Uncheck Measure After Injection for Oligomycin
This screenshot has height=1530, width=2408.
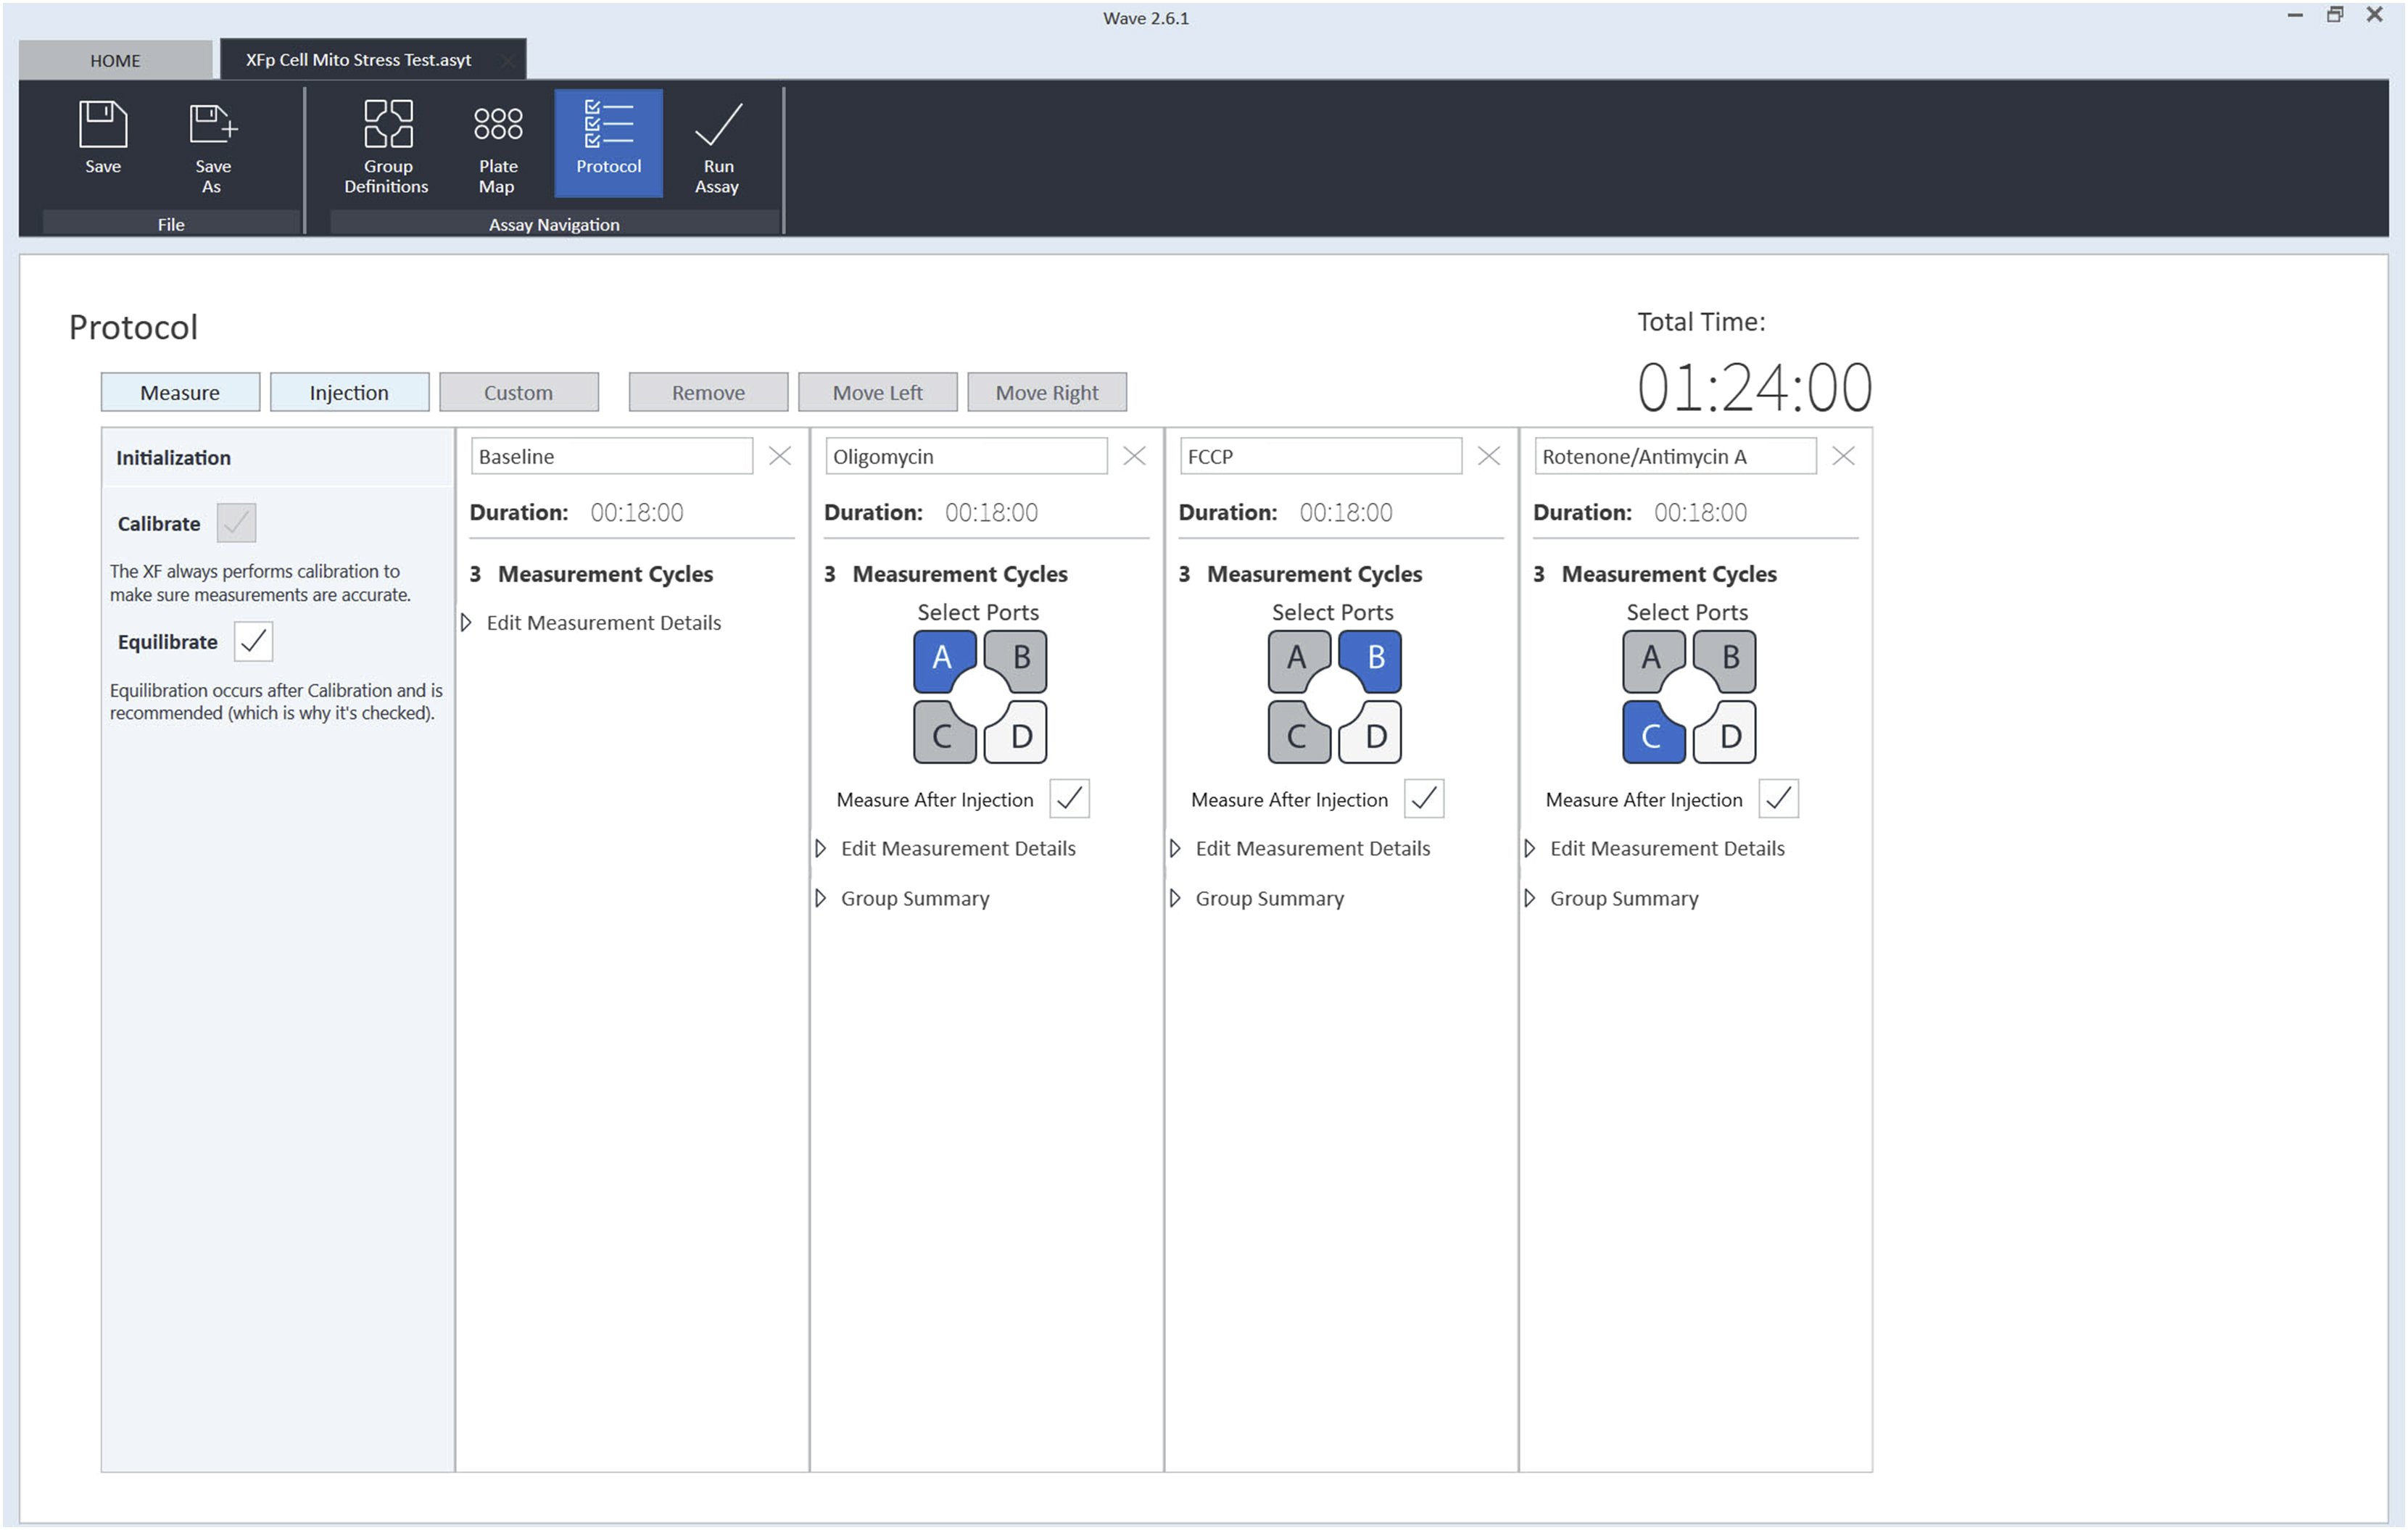(x=1069, y=799)
